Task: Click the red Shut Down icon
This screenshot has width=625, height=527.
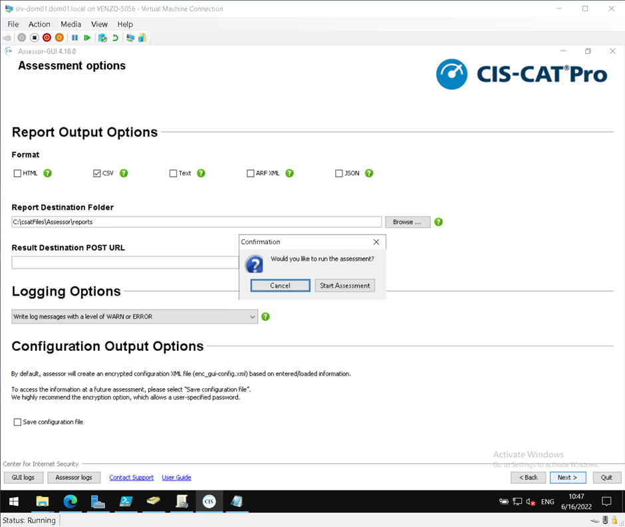Action: pyautogui.click(x=47, y=37)
